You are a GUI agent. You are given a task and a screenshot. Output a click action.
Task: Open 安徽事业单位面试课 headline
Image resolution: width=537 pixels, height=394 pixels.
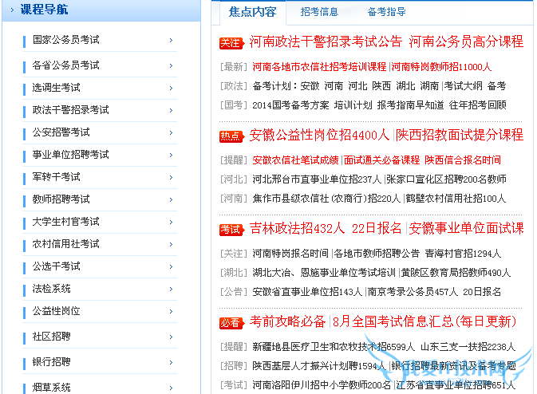pos(466,228)
